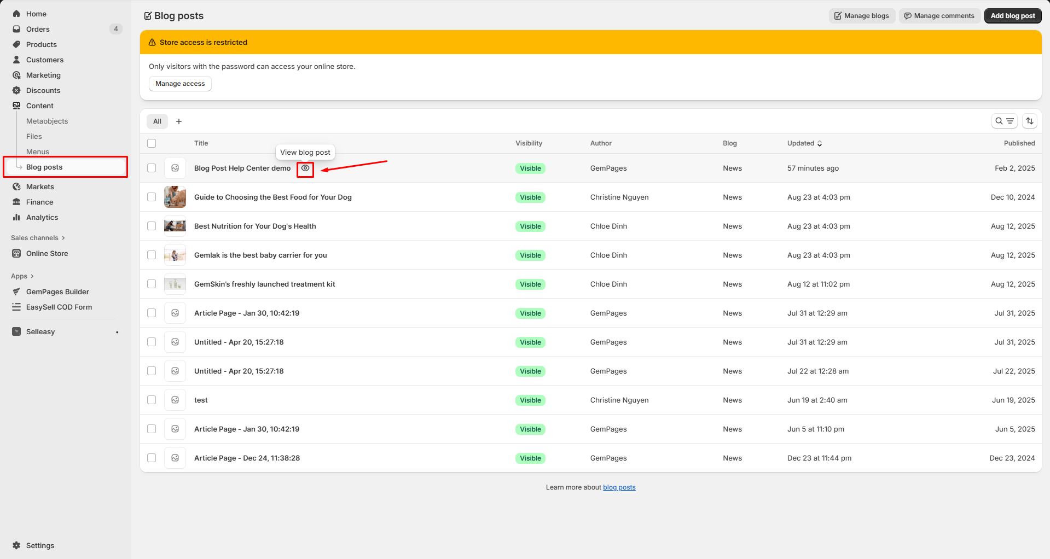Image resolution: width=1050 pixels, height=559 pixels.
Task: Open Metaobjects under Content
Action: click(x=47, y=121)
